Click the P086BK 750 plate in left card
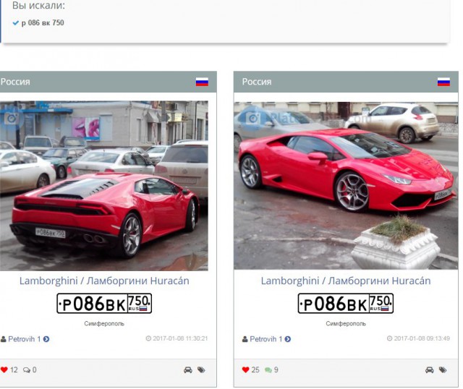Screen dimensions: 463x389 [x=104, y=304]
